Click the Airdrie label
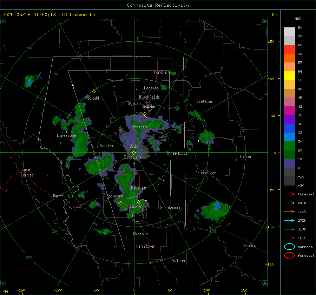This screenshot has width=316, height=295. (x=138, y=187)
